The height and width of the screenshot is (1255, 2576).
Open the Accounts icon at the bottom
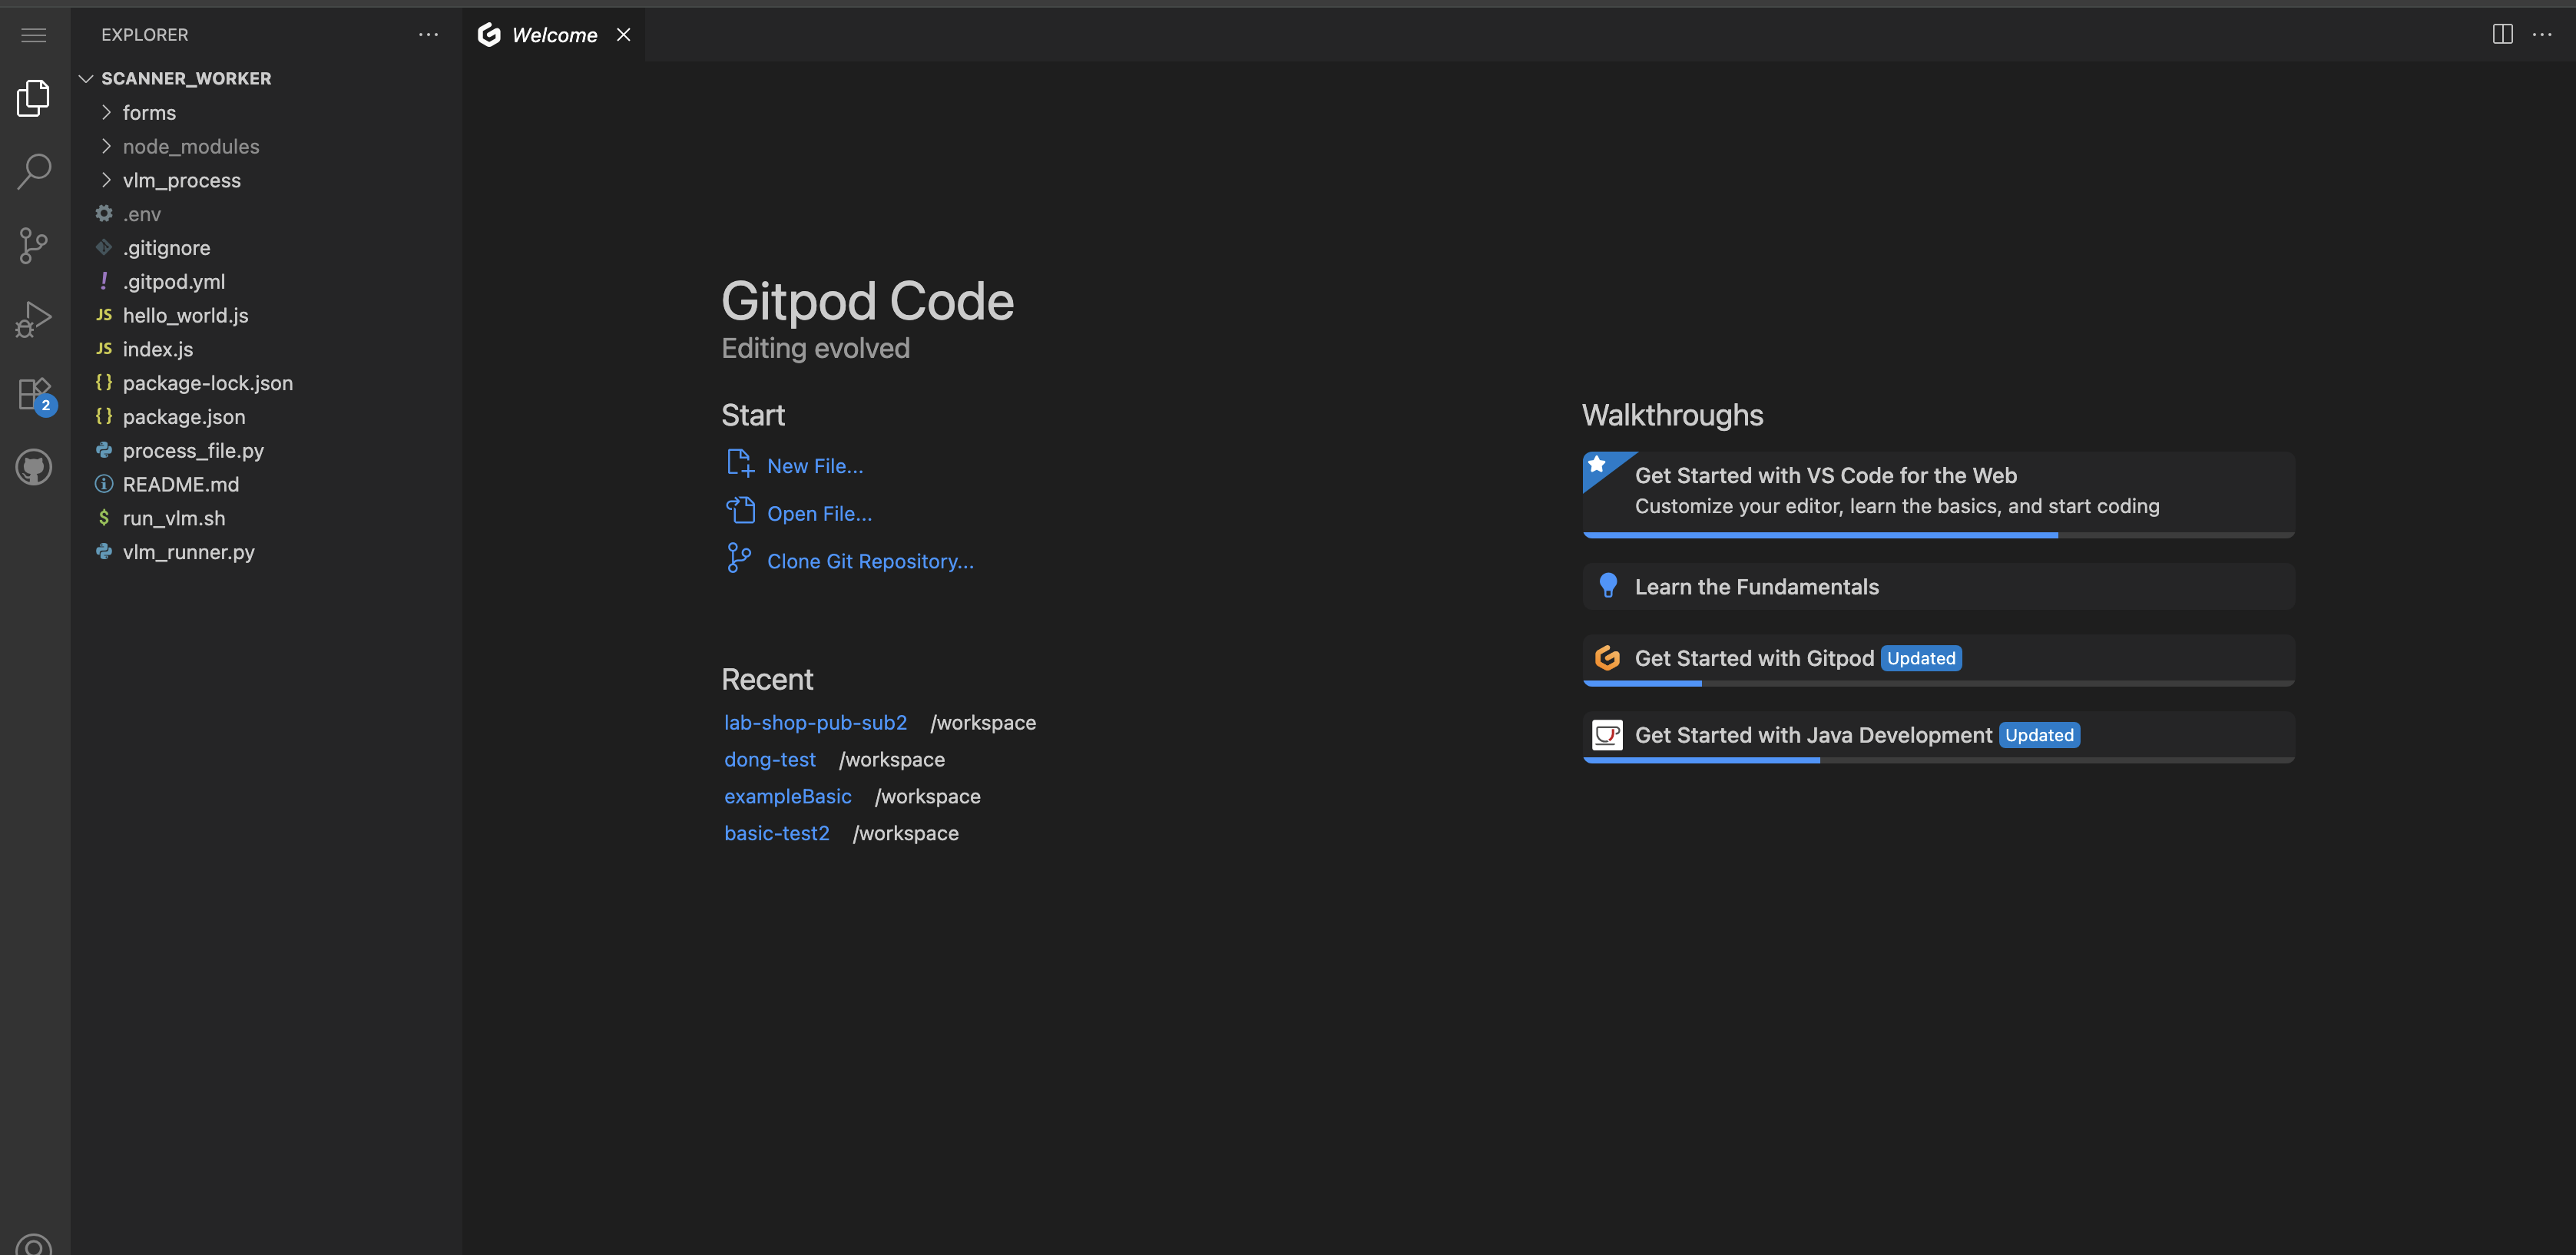(34, 1244)
